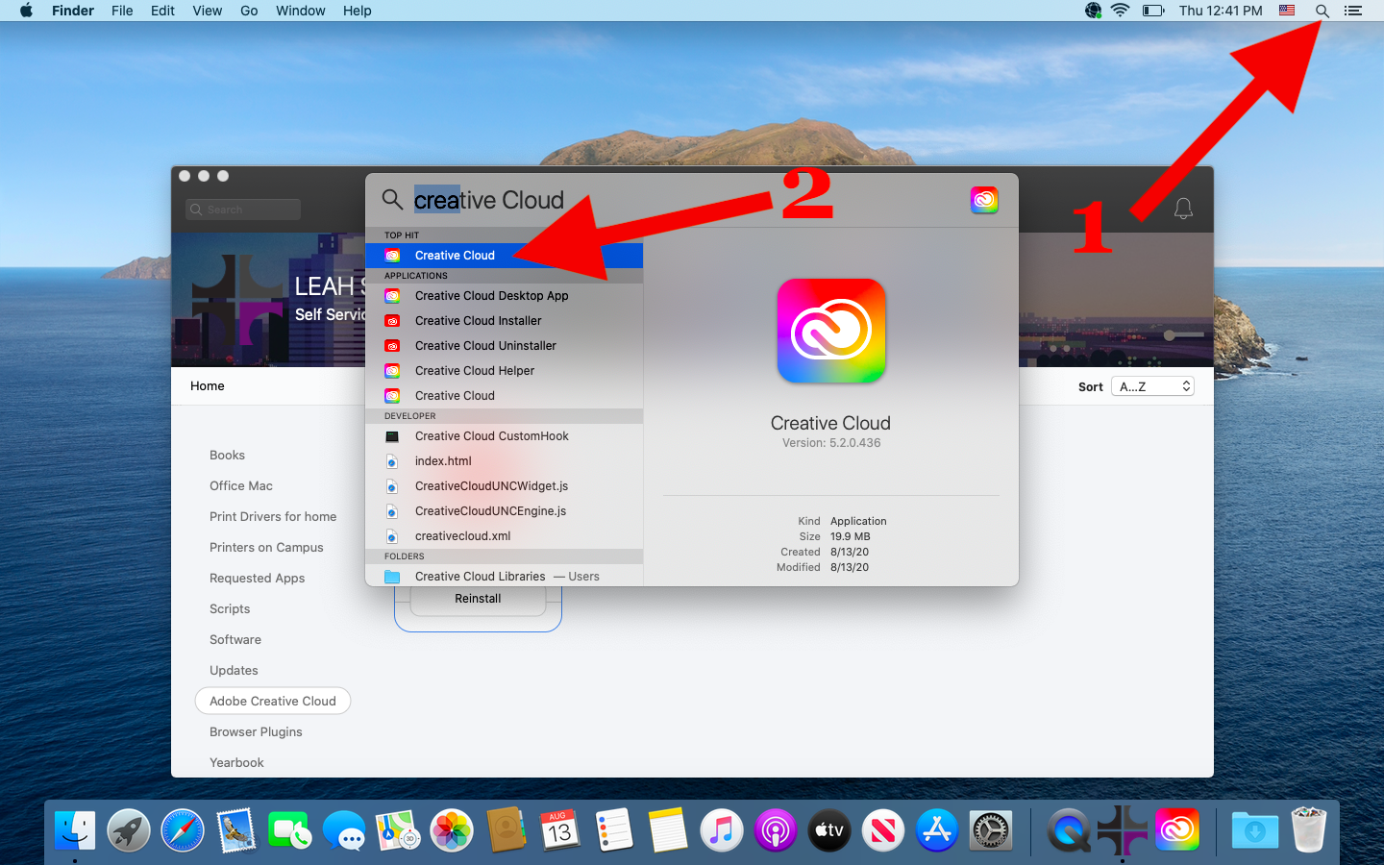This screenshot has height=865, width=1384.
Task: Open Contacts book icon in Dock
Action: pos(506,830)
